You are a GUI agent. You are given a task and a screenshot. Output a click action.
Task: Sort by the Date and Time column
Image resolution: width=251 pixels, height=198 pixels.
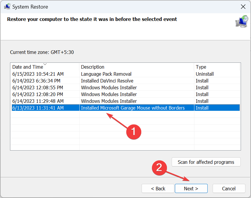[x=28, y=67]
